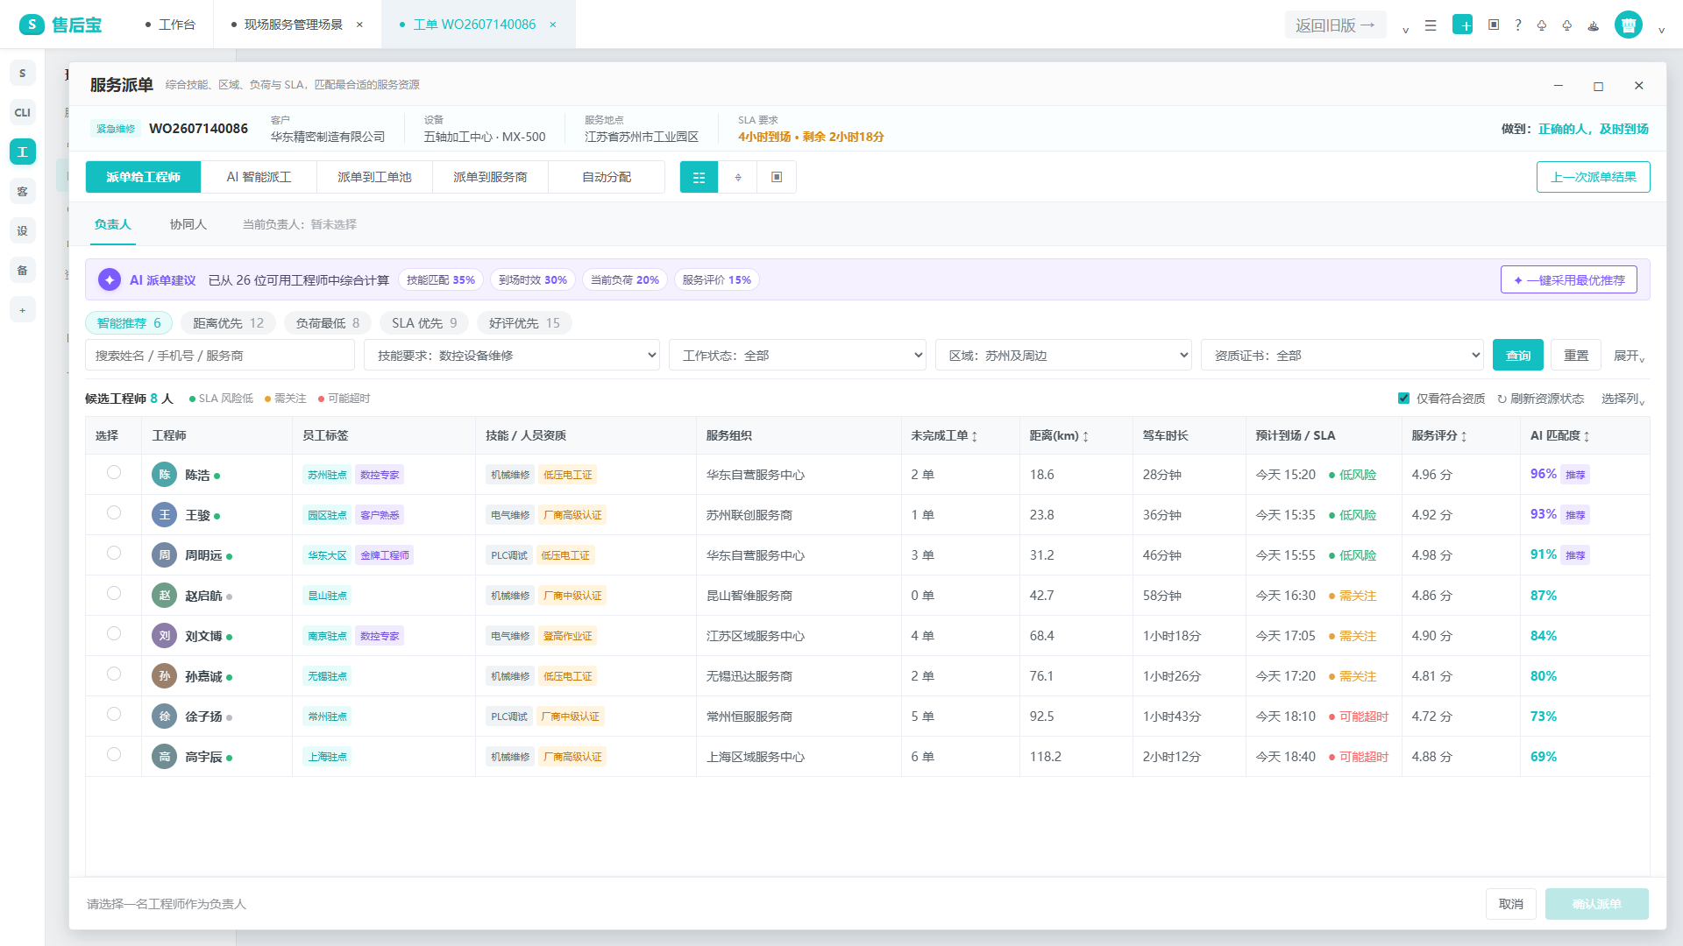The width and height of the screenshot is (1683, 946).
Task: Open 技能要求 dropdown
Action: (x=512, y=356)
